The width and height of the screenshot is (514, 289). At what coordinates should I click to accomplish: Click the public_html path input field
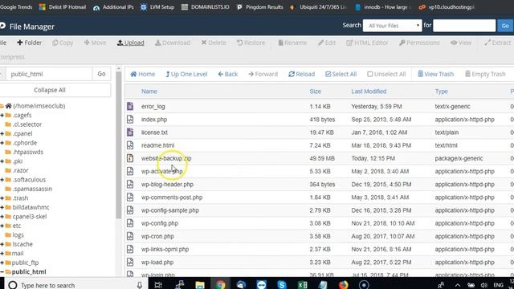point(49,74)
